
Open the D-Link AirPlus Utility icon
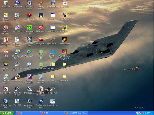(x=6, y=101)
